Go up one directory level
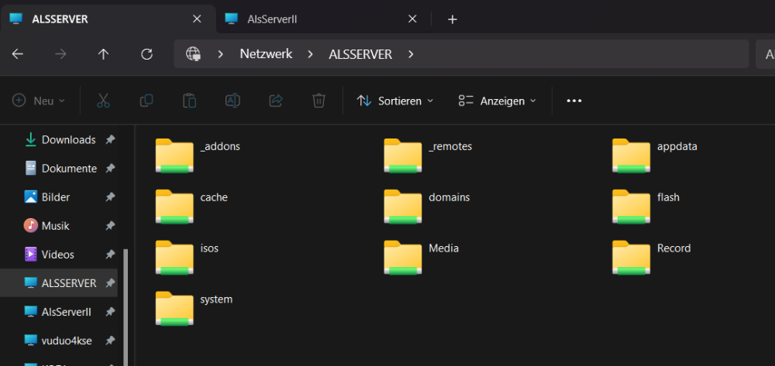The height and width of the screenshot is (366, 775). coord(103,54)
